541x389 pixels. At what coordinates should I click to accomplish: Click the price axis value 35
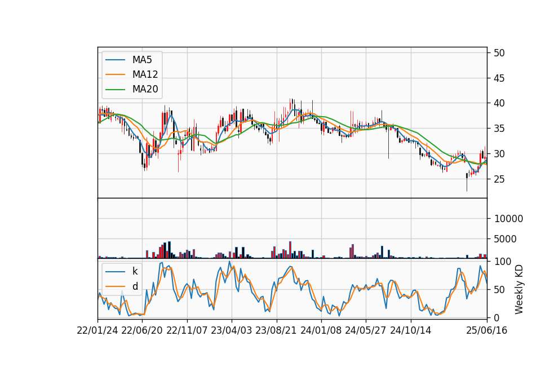click(x=499, y=129)
